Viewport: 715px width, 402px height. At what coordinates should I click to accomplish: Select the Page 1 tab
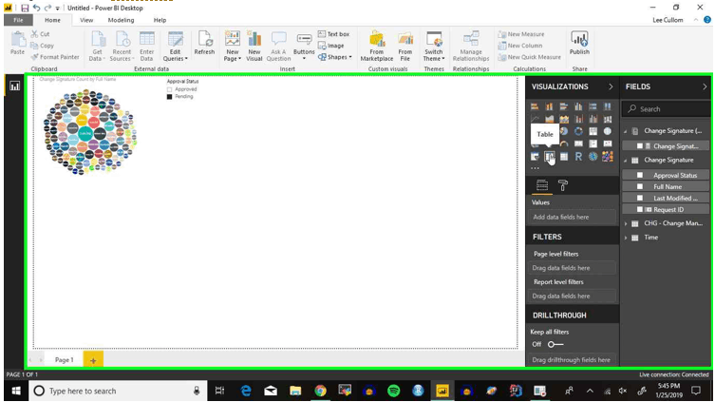point(64,360)
